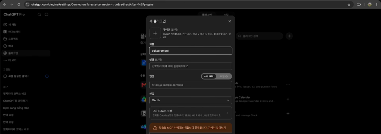The height and width of the screenshot is (134, 381).
Task: Click the browser address bar URL
Action: [92, 5]
